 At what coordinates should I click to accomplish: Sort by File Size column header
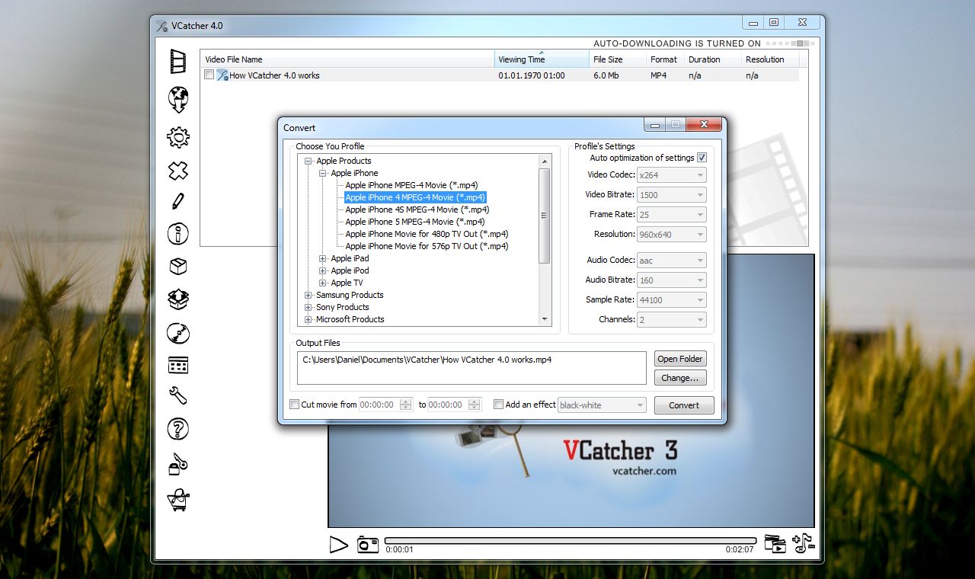pos(618,59)
